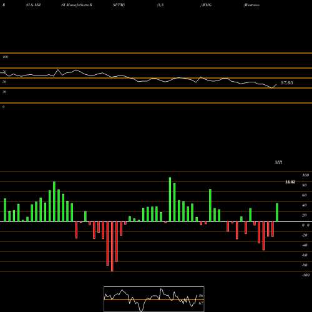
Task: Click the -100 label on MR axis
Action: click(x=306, y=275)
